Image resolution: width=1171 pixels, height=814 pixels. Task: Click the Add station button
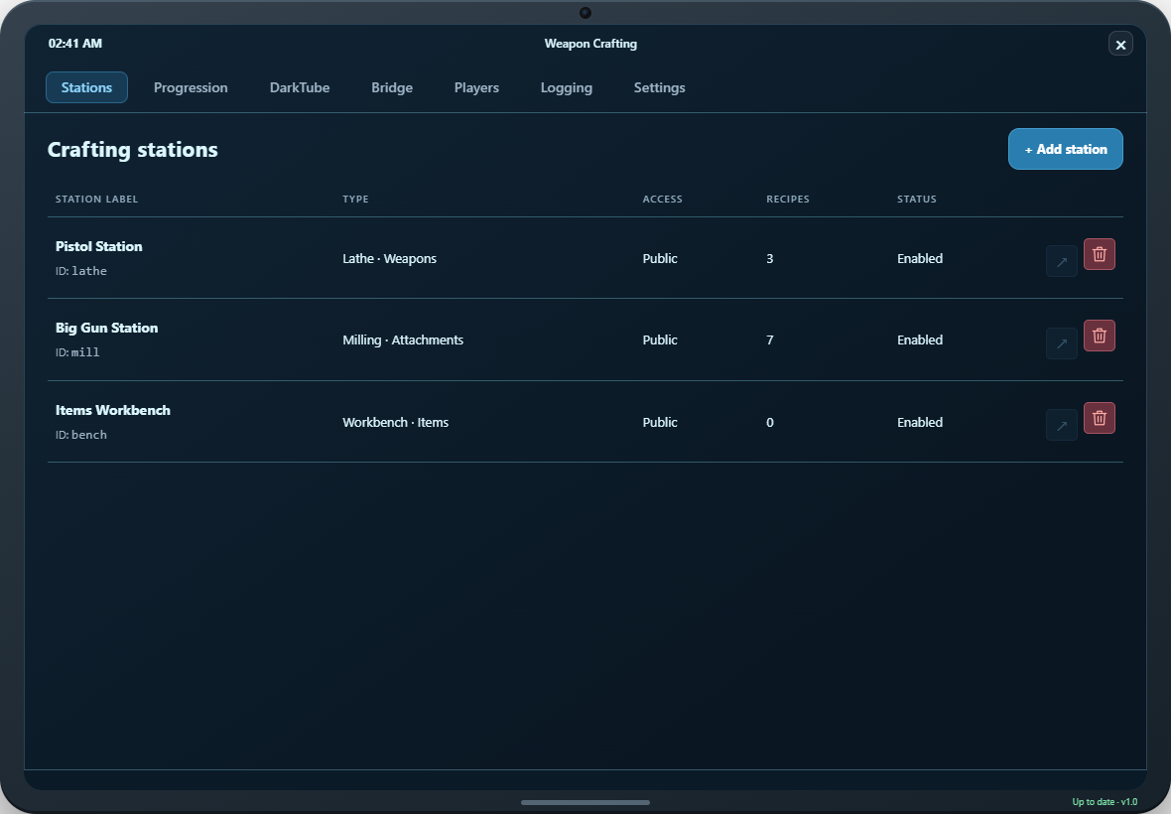tap(1065, 149)
